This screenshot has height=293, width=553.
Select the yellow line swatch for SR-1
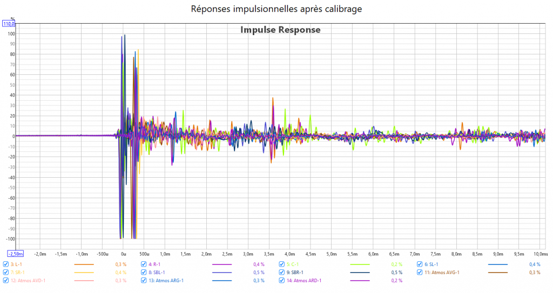84,273
